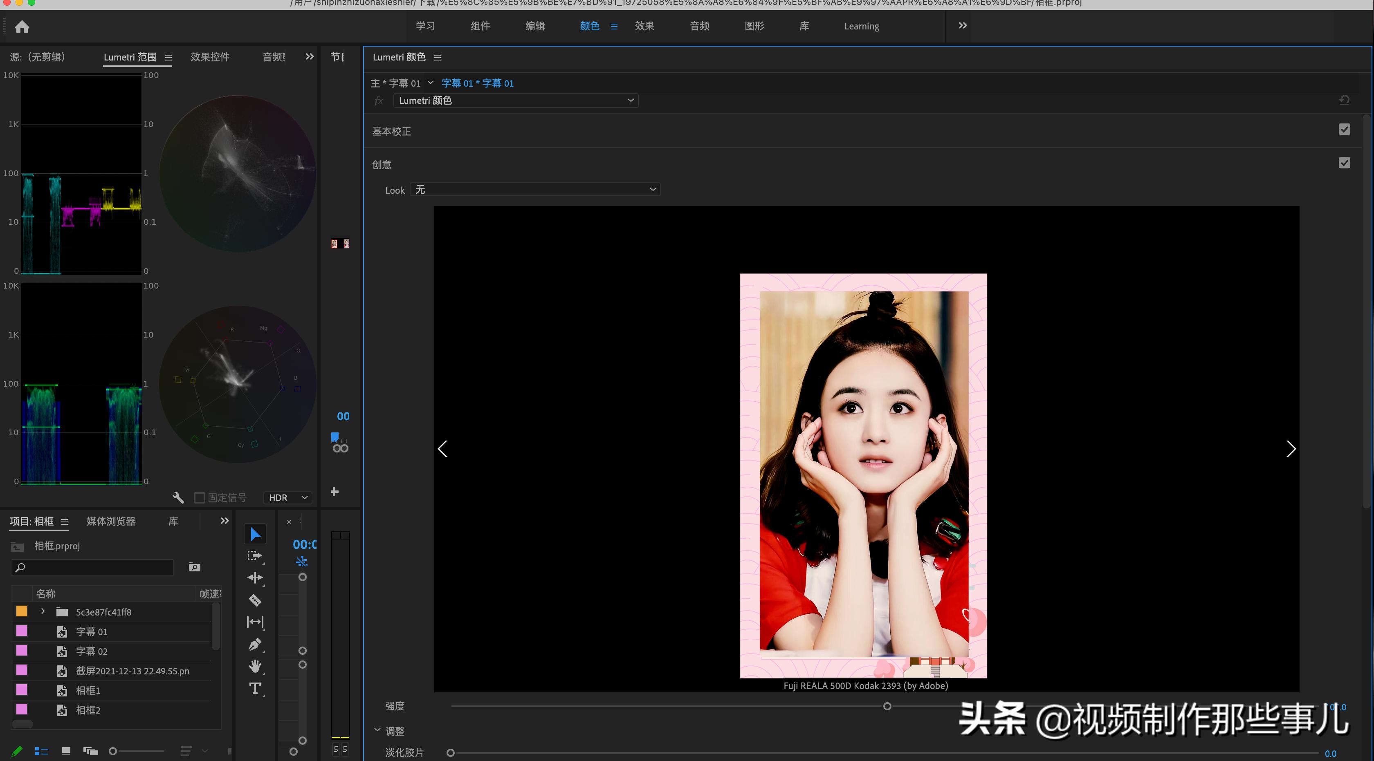Open the HDR mode dropdown

287,497
